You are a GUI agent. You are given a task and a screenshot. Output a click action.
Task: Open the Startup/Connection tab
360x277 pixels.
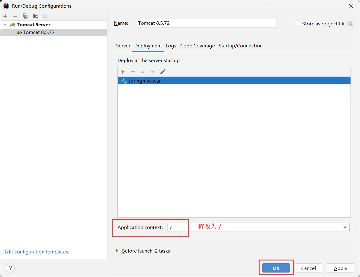click(x=241, y=46)
